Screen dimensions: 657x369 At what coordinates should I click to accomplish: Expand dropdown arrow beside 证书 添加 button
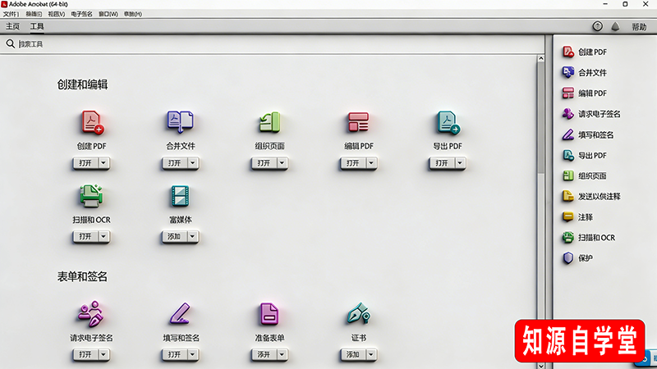click(x=371, y=354)
